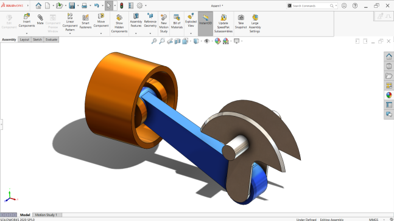Open Appearances sphere in task pane
This screenshot has height=221, width=394.
(389, 95)
